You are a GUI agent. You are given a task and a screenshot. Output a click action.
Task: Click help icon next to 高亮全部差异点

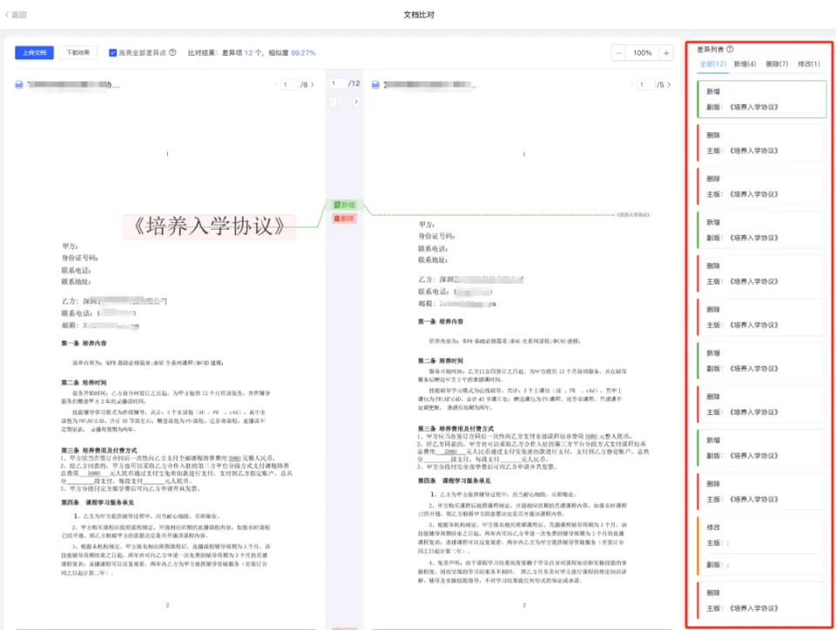172,53
